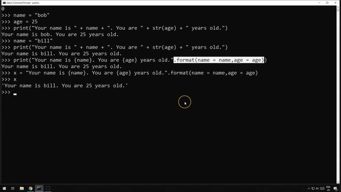Select the active Command Prompt taskbar button
The width and height of the screenshot is (341, 192).
tap(39, 188)
